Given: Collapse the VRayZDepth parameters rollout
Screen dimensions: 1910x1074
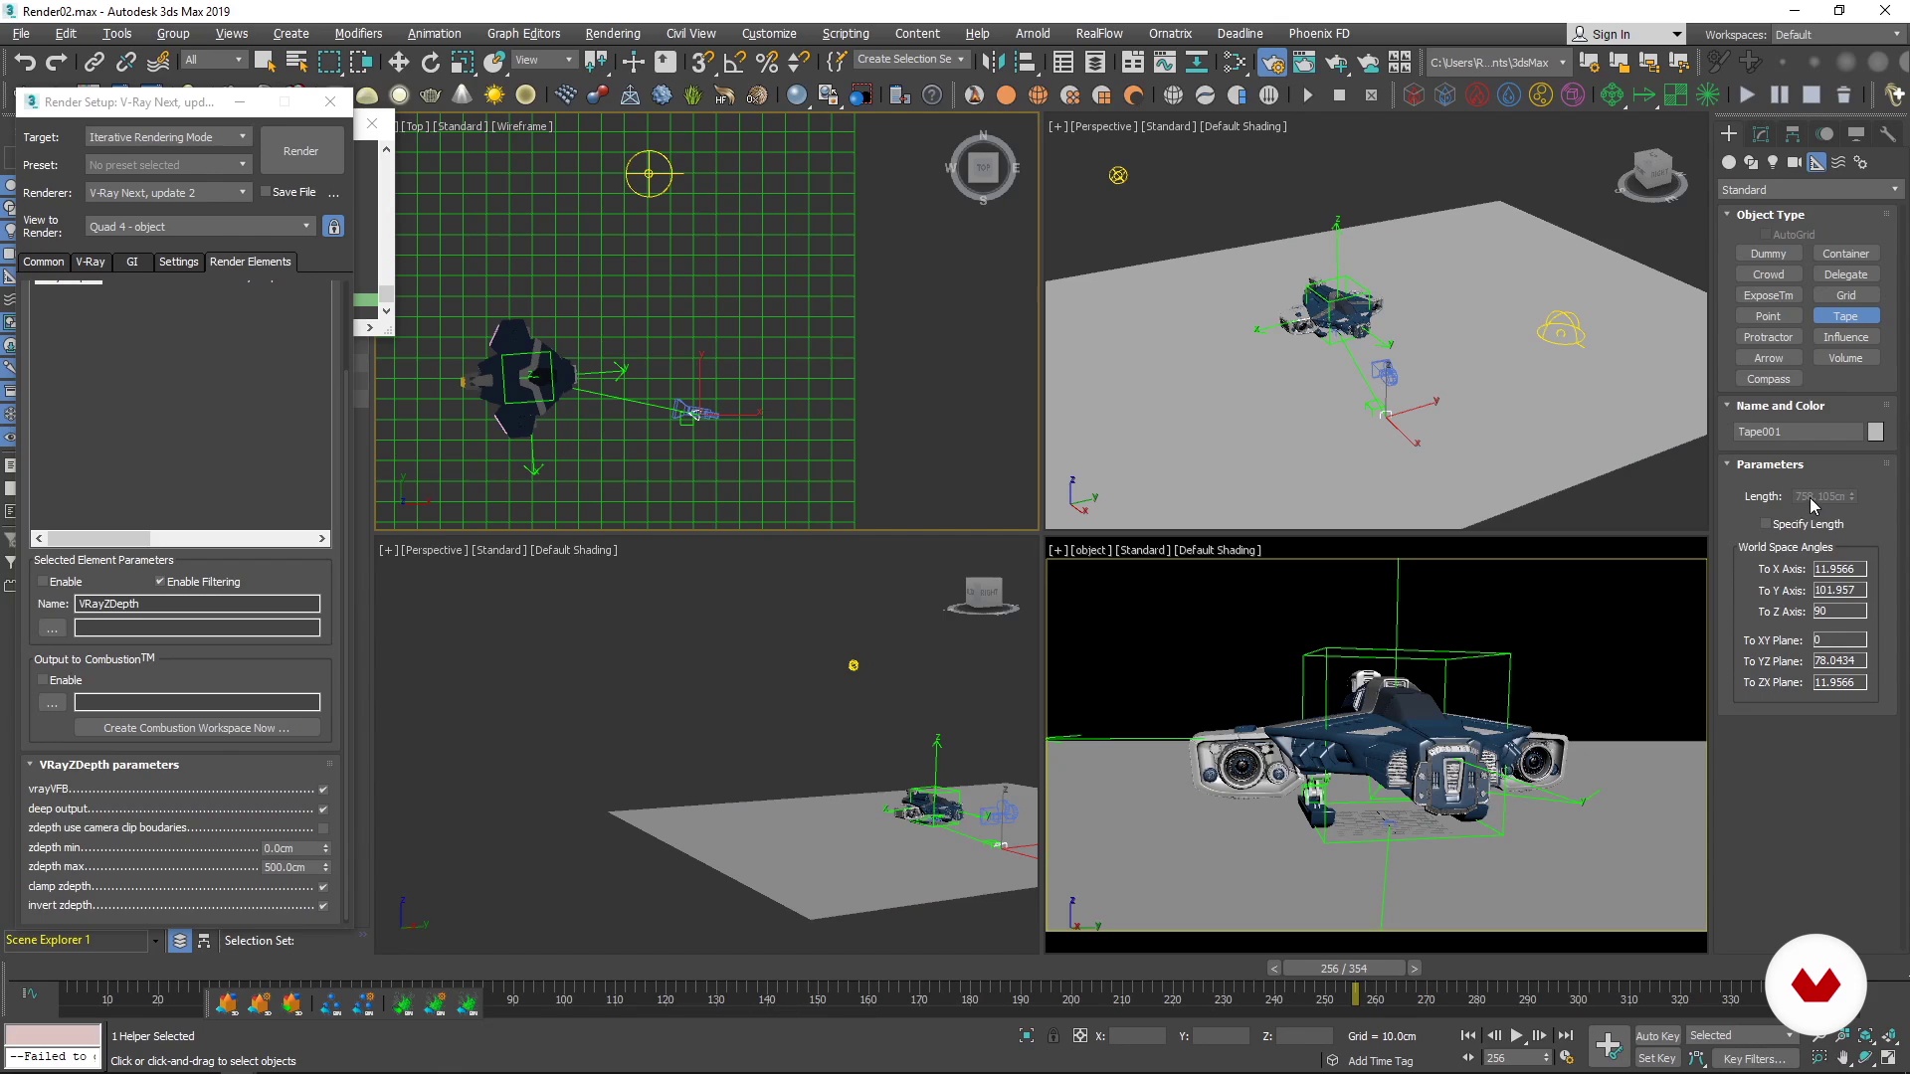Looking at the screenshot, I should click(x=108, y=765).
